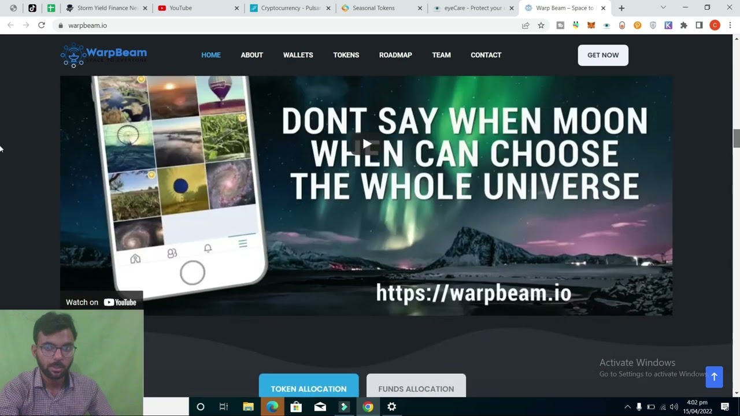
Task: Open the CONTACT nav section
Action: pos(486,55)
